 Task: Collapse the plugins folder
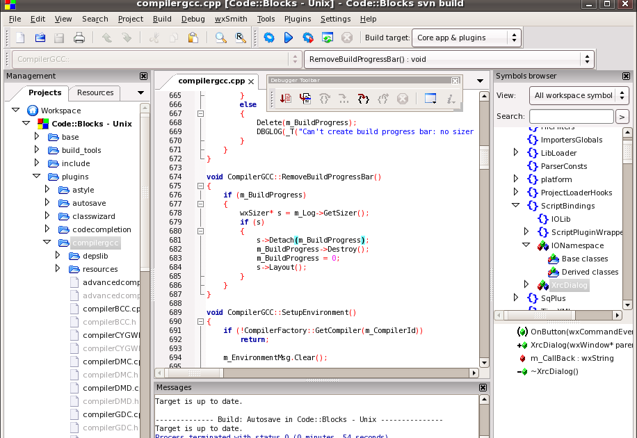tap(37, 176)
